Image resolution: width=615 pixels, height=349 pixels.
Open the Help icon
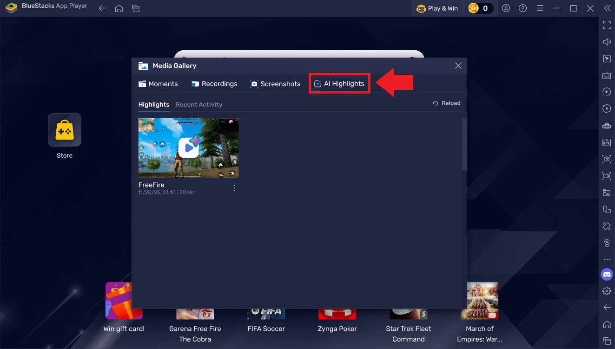[x=523, y=8]
